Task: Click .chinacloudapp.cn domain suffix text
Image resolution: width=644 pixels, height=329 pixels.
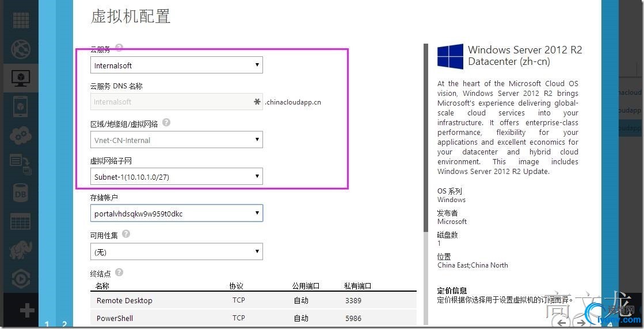Action: pyautogui.click(x=293, y=102)
